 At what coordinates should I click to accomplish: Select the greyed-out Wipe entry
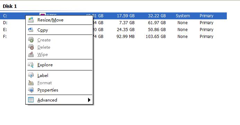60,55
